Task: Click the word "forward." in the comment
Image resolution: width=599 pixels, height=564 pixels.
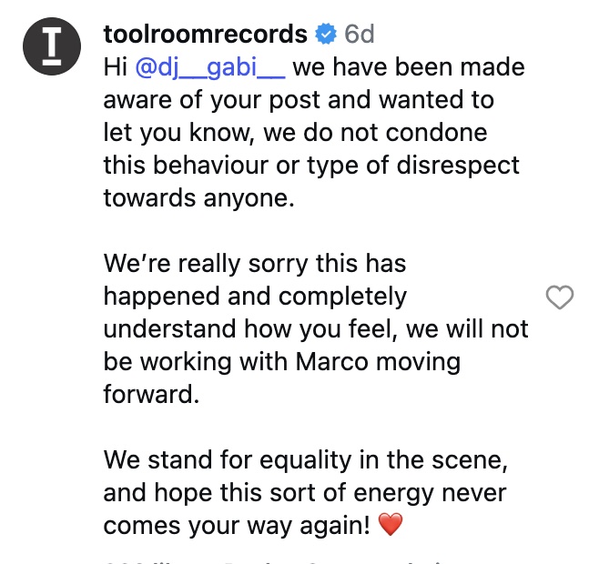Action: pos(150,394)
